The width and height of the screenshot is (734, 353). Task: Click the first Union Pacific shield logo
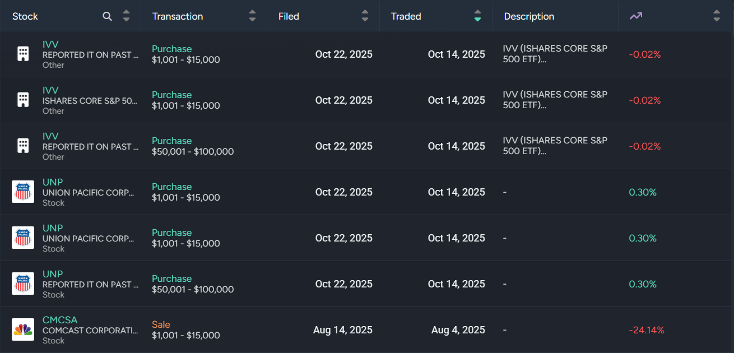point(23,192)
